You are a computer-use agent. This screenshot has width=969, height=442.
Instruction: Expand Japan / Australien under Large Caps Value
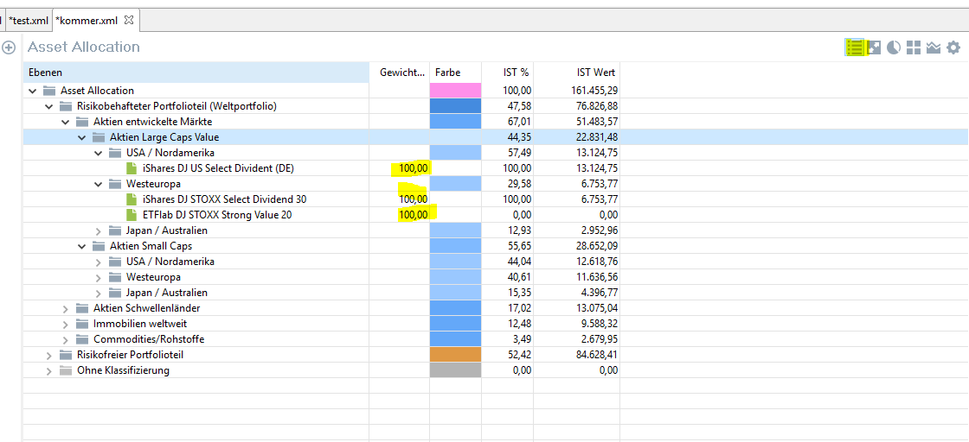coord(99,230)
